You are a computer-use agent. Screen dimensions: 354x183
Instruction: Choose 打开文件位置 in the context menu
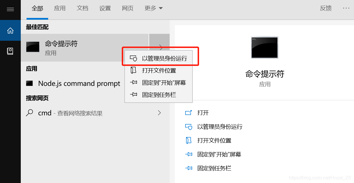click(x=158, y=71)
